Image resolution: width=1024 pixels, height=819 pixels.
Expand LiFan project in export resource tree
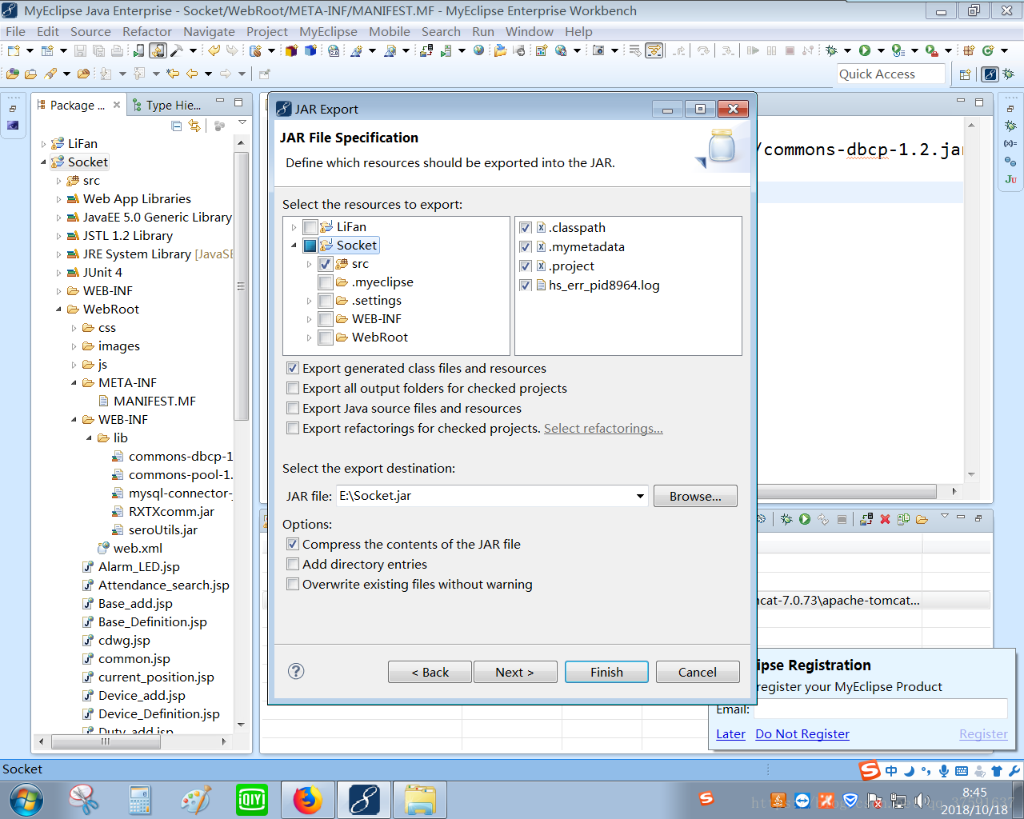coord(294,227)
